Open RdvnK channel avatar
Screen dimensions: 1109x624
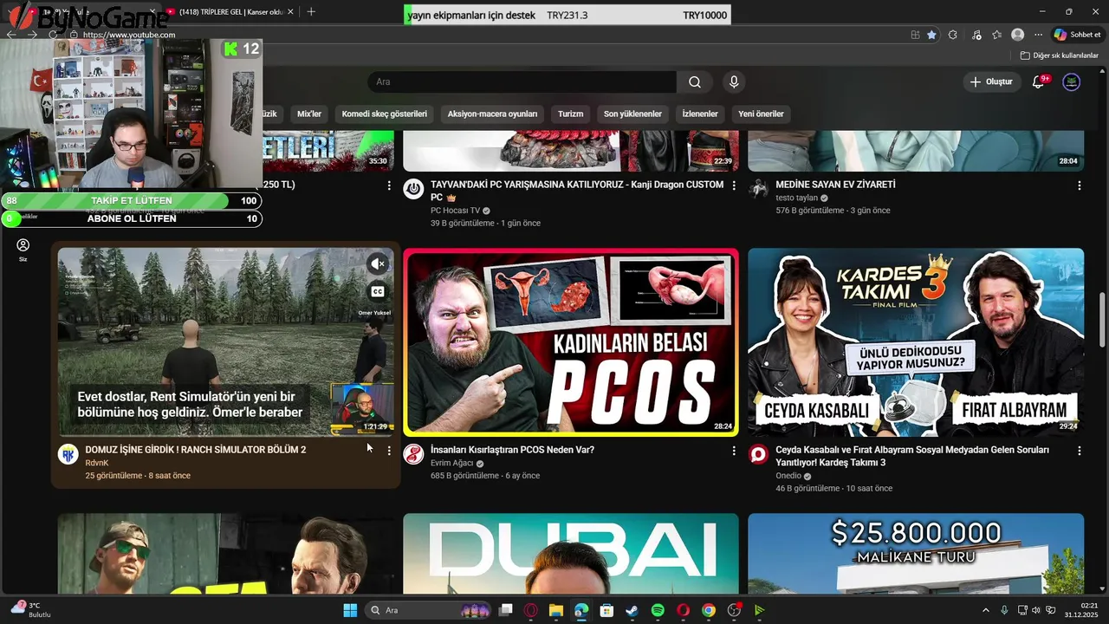pyautogui.click(x=68, y=454)
